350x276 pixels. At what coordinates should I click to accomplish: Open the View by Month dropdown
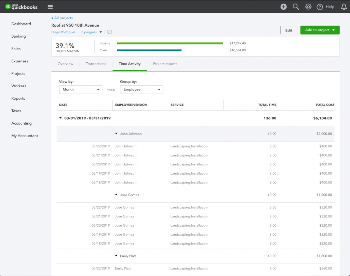click(x=81, y=89)
